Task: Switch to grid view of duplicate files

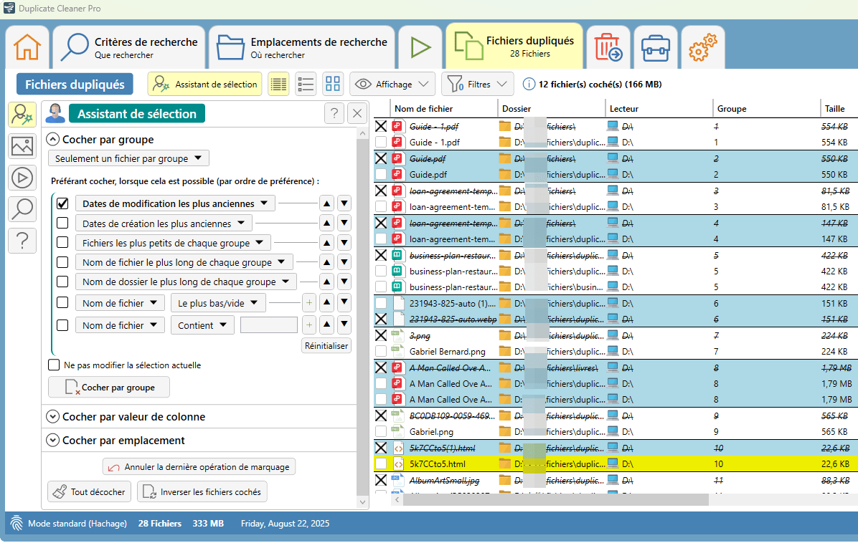Action: 332,83
